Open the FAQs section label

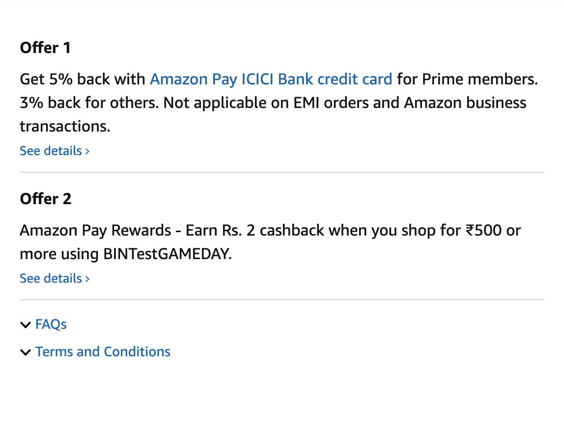pos(51,324)
